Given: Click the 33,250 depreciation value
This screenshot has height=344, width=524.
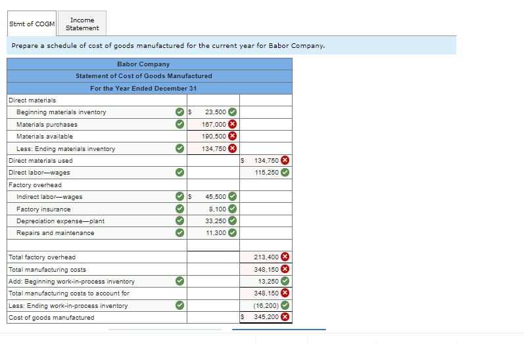Looking at the screenshot, I should tap(216, 221).
